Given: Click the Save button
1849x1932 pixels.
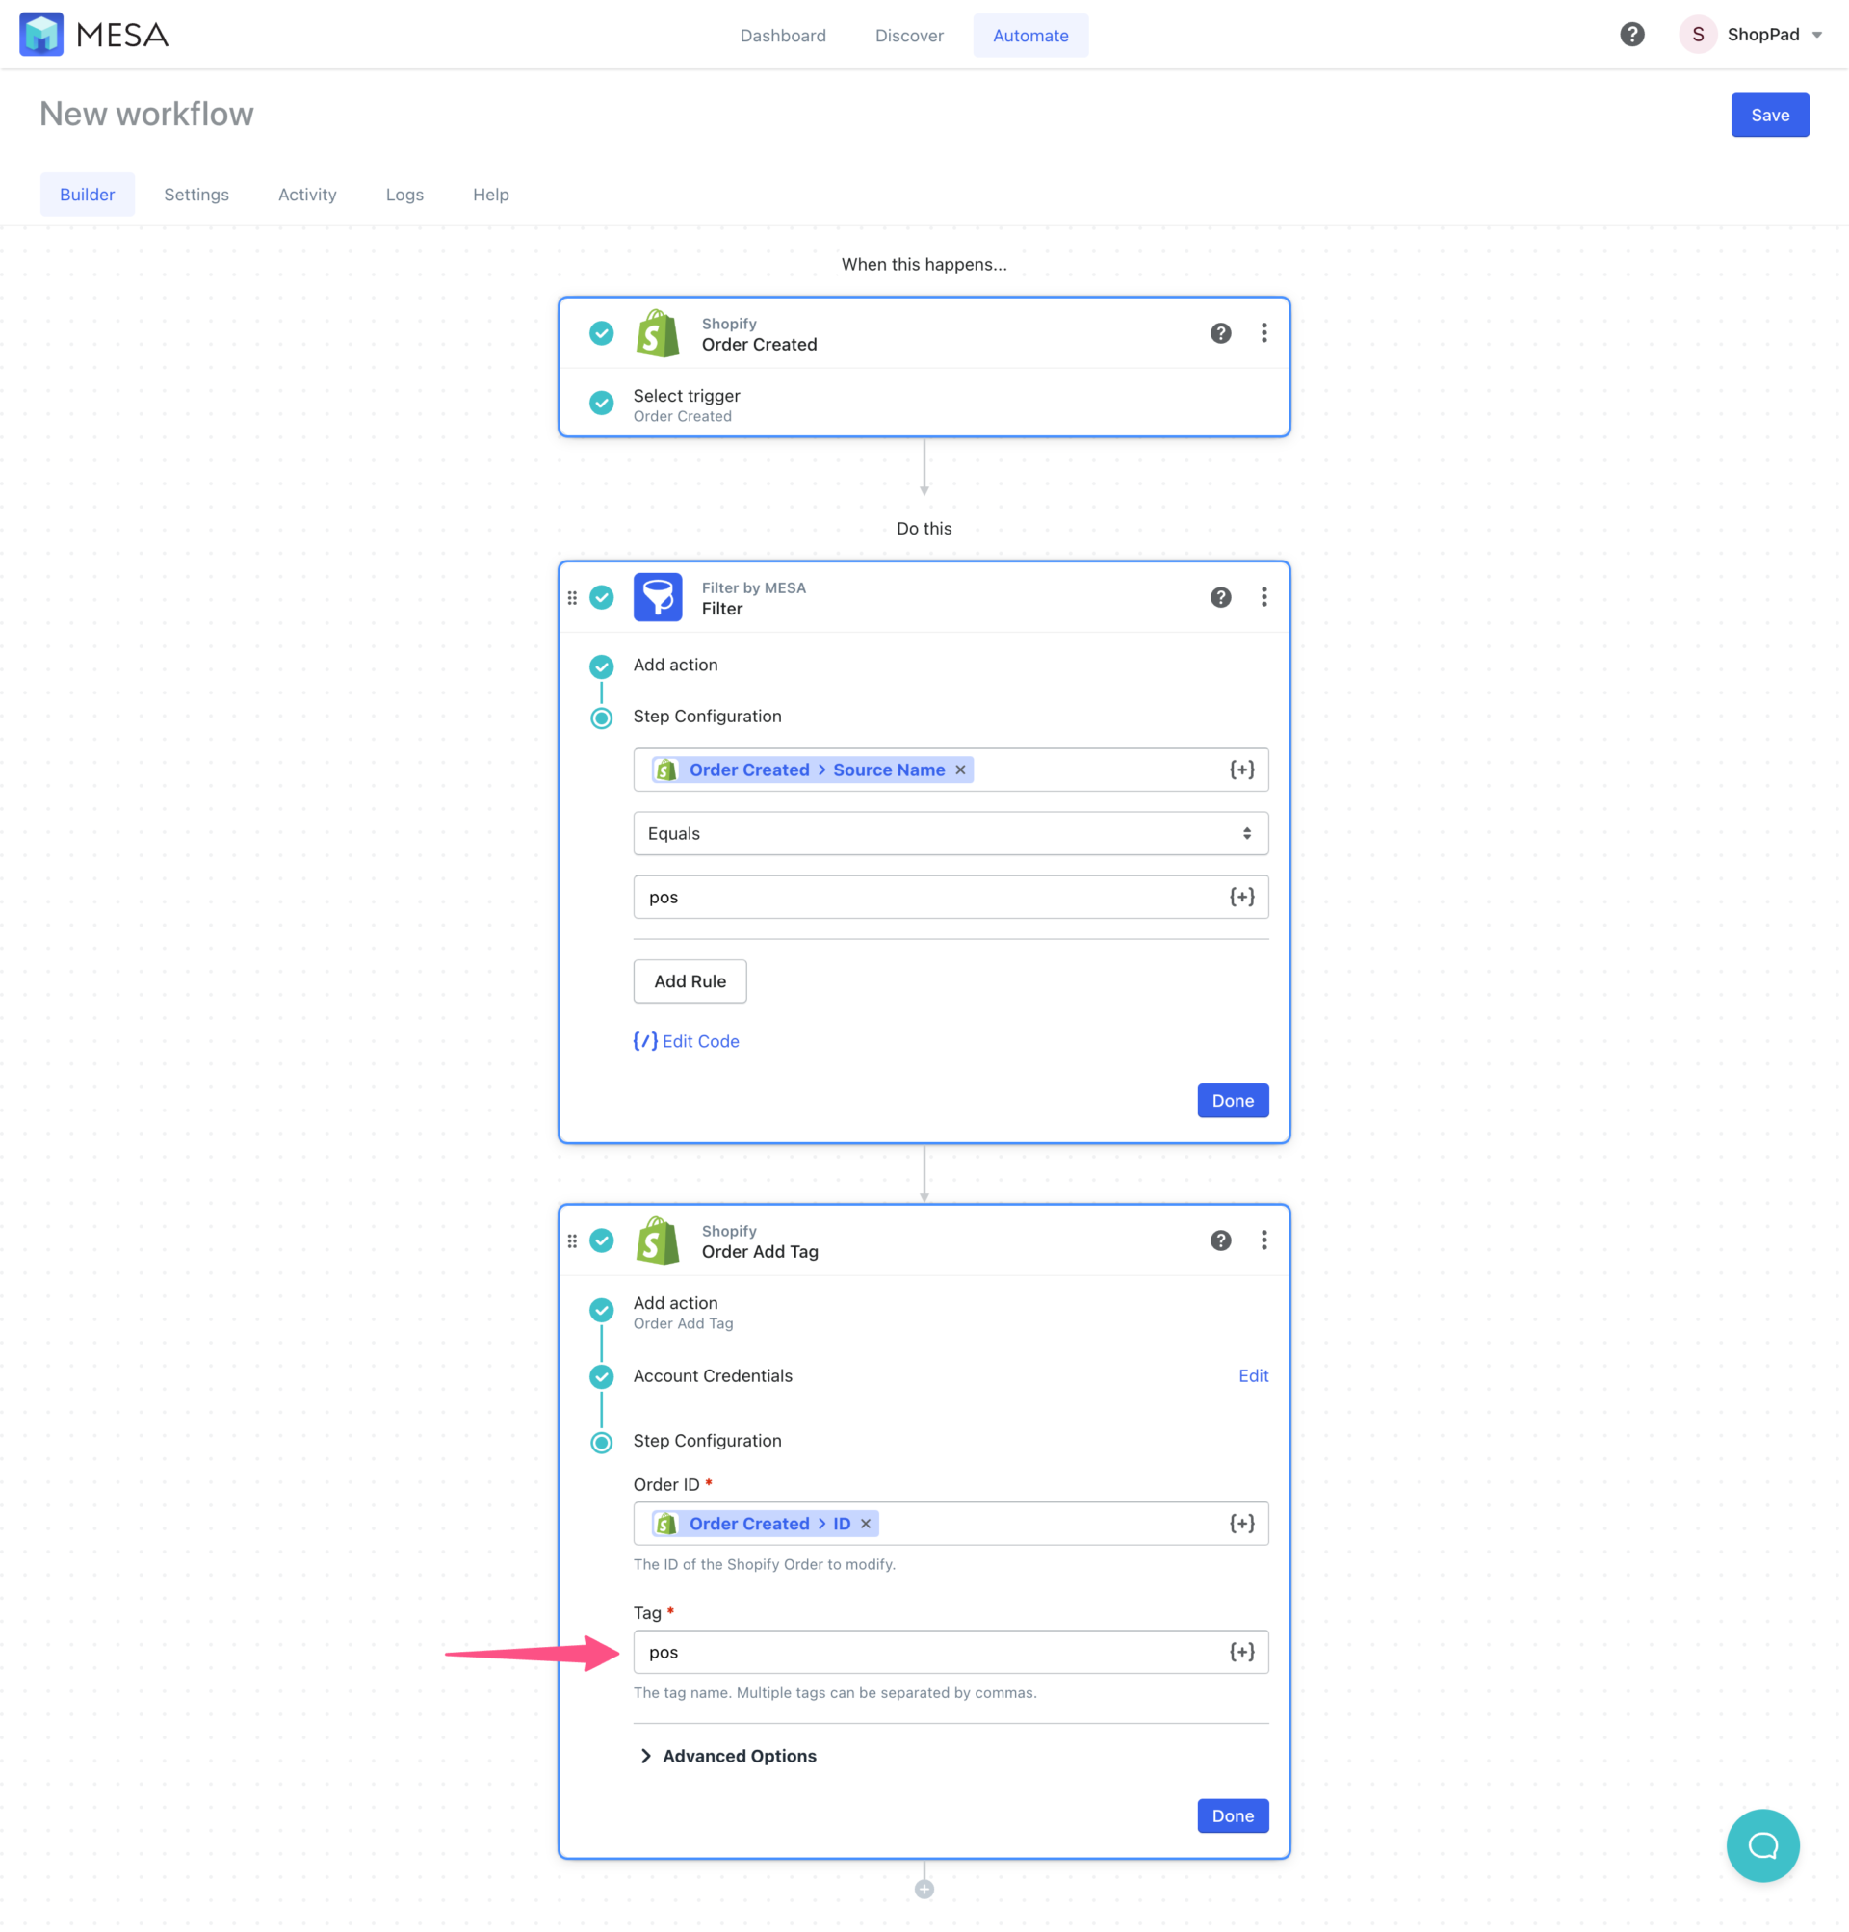Looking at the screenshot, I should (1769, 115).
